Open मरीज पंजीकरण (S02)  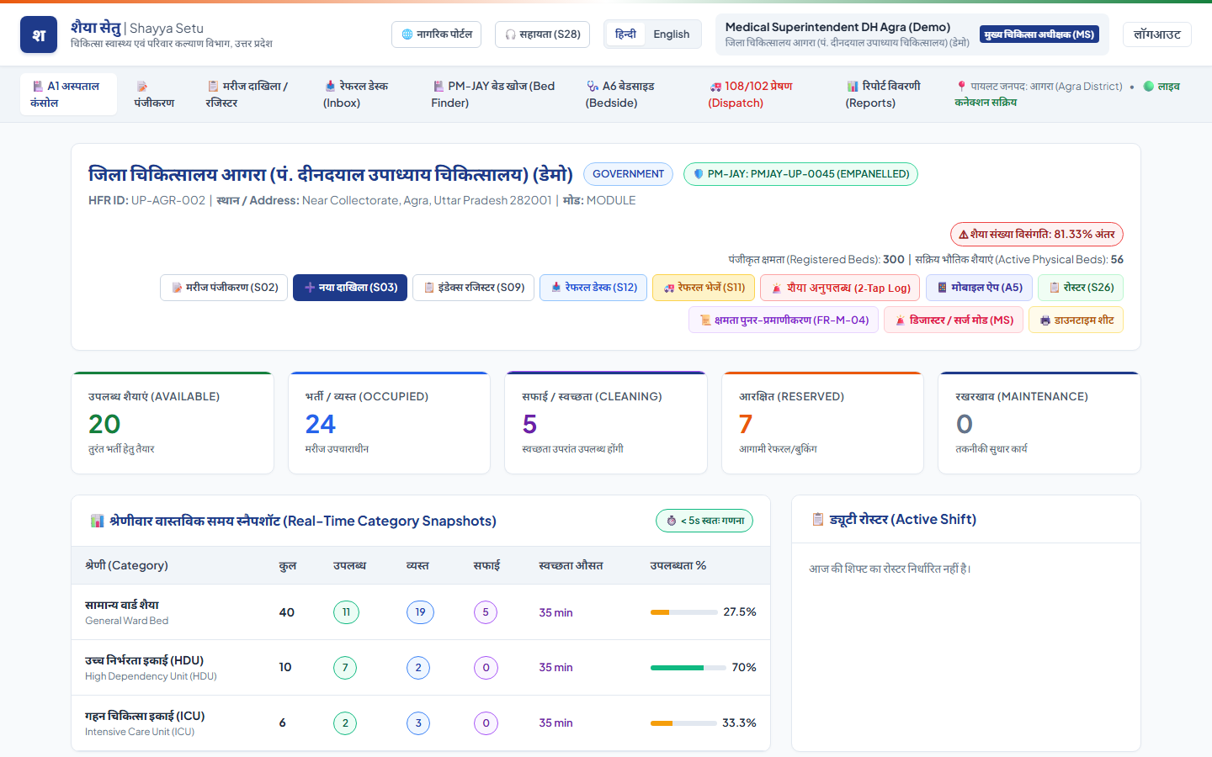(224, 288)
